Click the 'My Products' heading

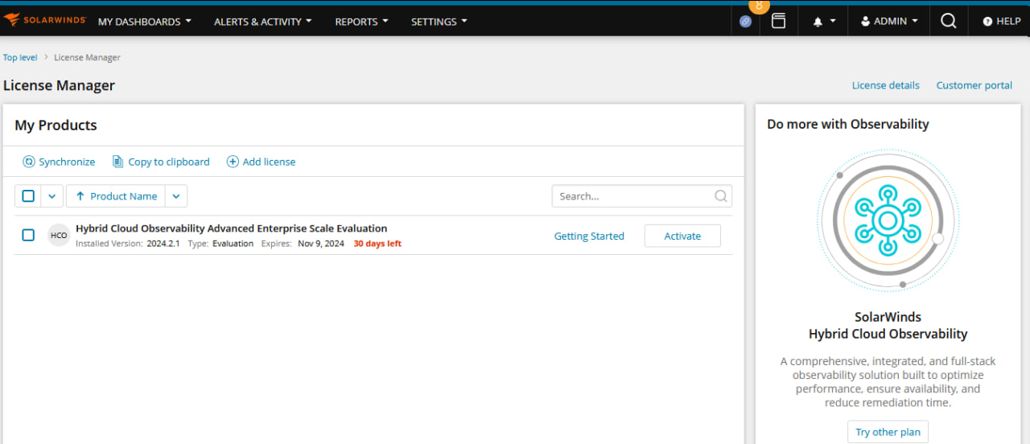[x=56, y=125]
